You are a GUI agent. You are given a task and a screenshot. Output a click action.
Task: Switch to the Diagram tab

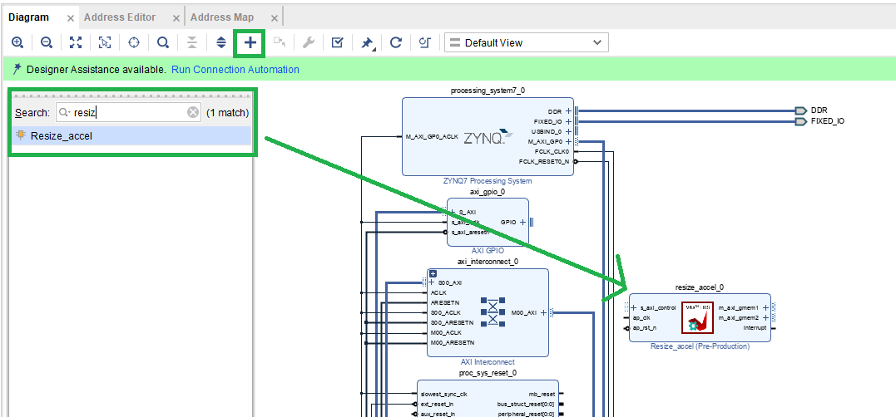click(28, 17)
